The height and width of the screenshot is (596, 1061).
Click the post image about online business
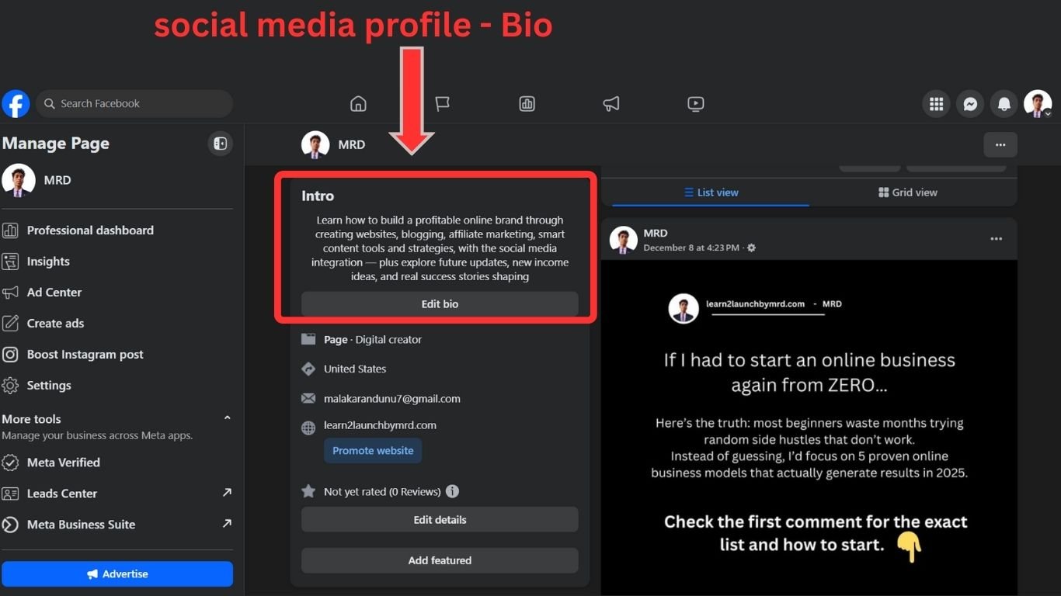click(809, 428)
